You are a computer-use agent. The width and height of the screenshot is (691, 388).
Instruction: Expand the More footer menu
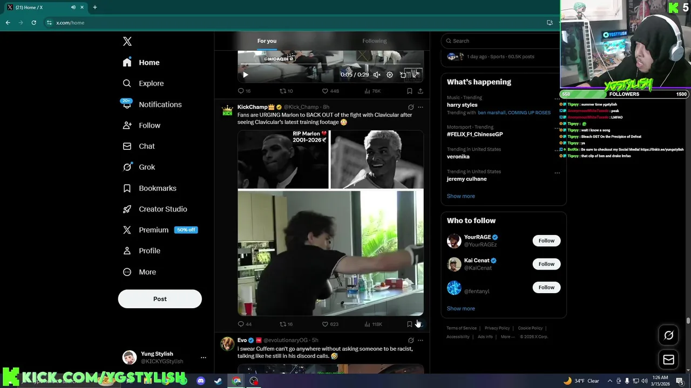pyautogui.click(x=507, y=337)
